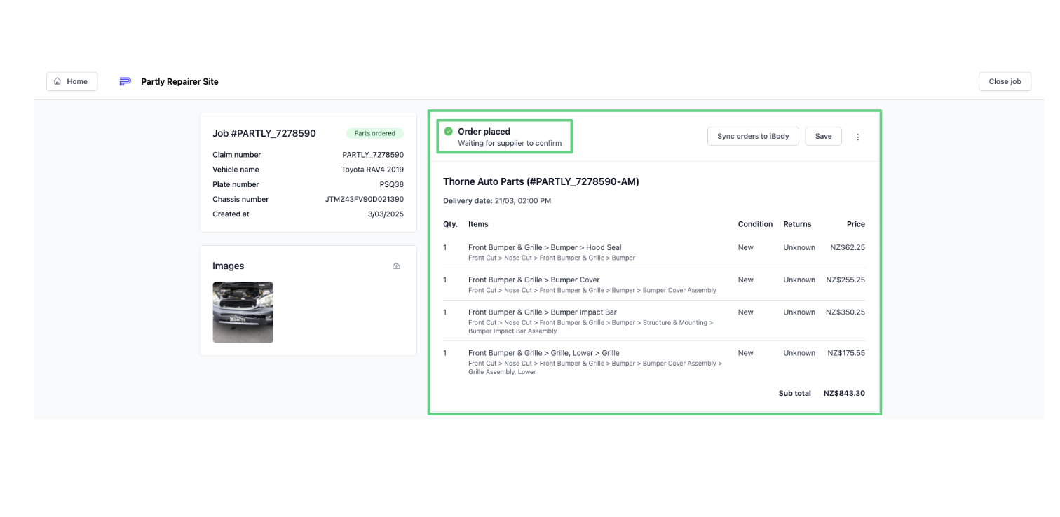Click the Close job button
Viewport: 1060px width, 517px height.
[x=1005, y=81]
